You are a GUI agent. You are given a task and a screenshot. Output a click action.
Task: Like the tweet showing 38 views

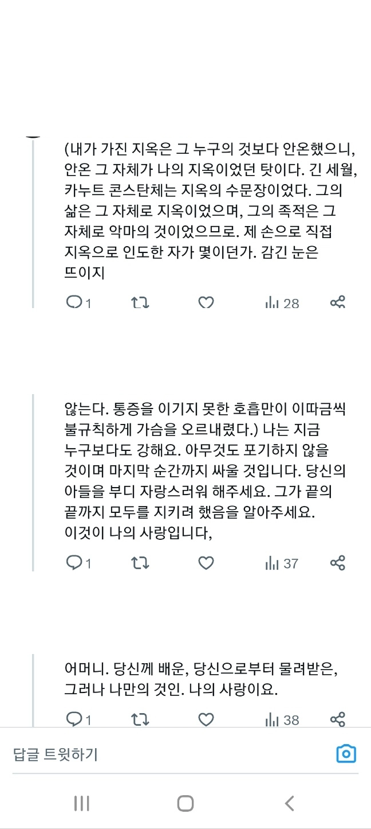pos(206,719)
